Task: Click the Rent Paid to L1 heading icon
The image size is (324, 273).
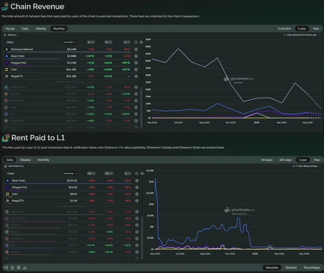Action: pyautogui.click(x=6, y=138)
